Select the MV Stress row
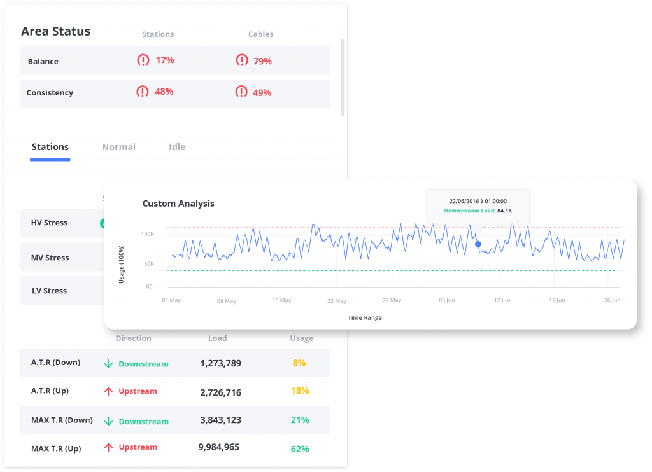Screen dimensions: 652x472 62,258
